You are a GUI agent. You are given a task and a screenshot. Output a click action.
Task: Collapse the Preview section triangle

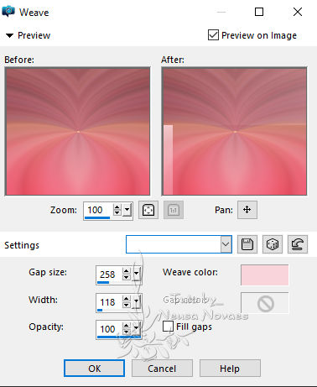[x=10, y=35]
